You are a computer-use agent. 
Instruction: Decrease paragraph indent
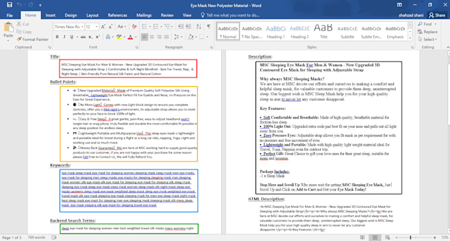tap(181, 26)
